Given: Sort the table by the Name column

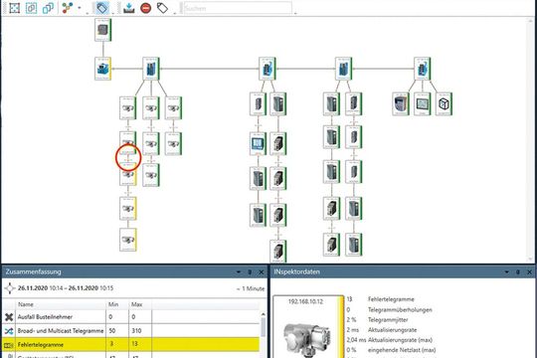Looking at the screenshot, I should (x=61, y=304).
